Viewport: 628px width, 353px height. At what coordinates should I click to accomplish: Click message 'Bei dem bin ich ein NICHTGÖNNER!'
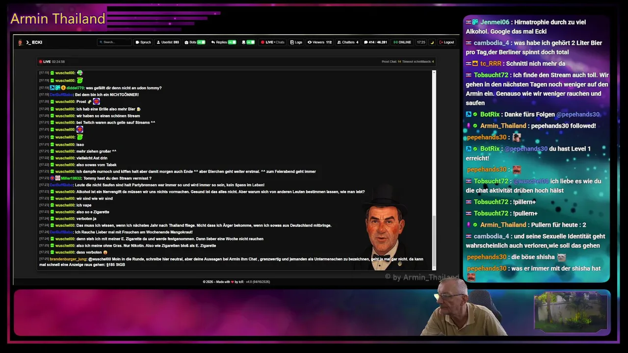[x=107, y=95]
